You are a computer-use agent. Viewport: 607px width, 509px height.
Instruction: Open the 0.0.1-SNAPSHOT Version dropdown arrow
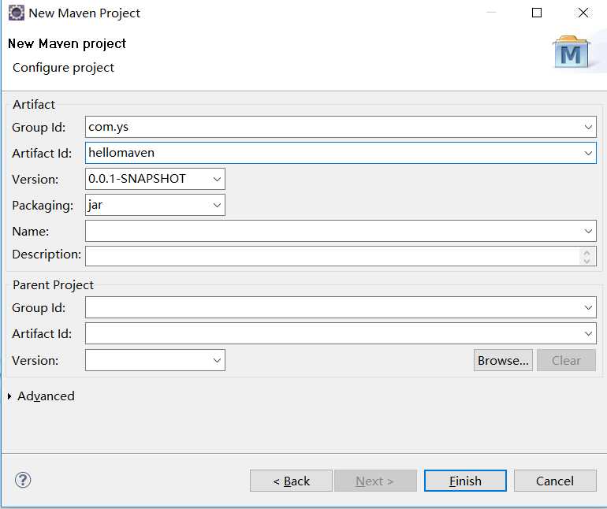[217, 179]
